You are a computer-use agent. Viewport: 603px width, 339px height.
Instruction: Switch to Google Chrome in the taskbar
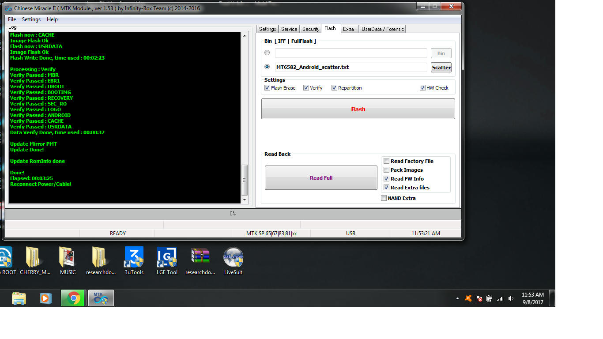73,298
